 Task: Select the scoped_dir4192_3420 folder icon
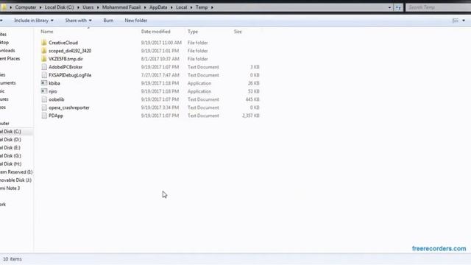coord(44,51)
